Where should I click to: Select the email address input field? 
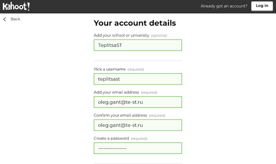(x=137, y=102)
